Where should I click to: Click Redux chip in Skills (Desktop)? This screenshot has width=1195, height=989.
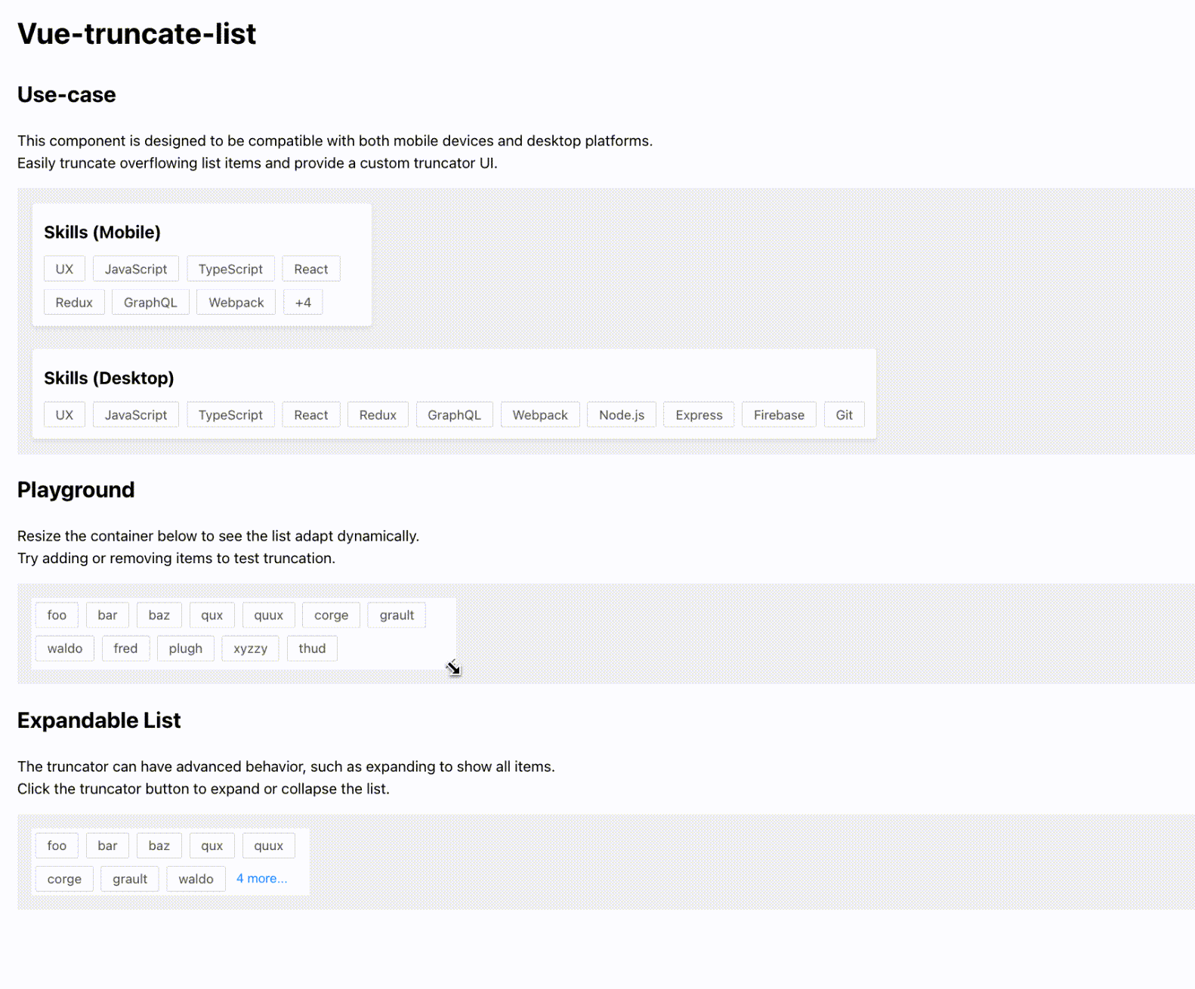(x=378, y=414)
